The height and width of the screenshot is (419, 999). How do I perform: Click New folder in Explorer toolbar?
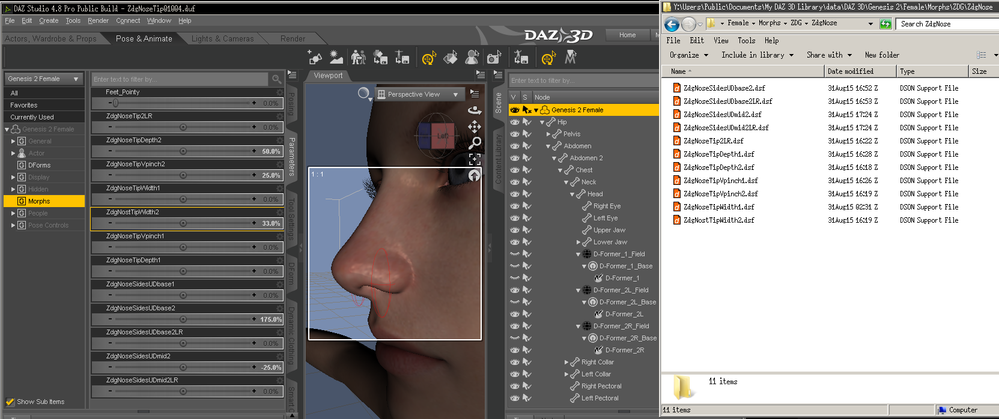tap(882, 55)
